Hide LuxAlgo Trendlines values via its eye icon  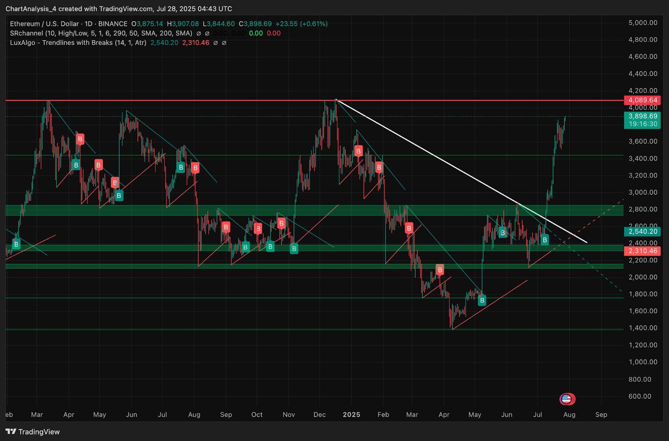[x=215, y=42]
